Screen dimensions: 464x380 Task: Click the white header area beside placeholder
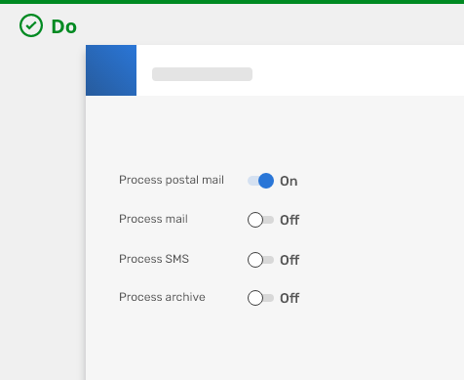(358, 70)
